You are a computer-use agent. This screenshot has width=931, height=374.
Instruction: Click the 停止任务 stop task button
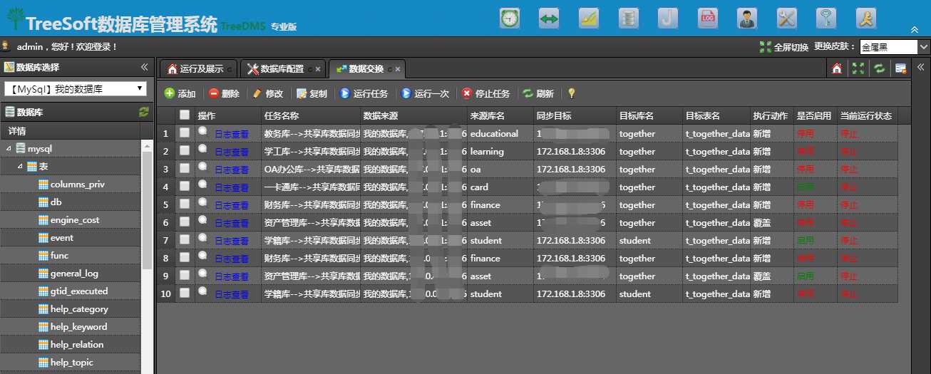pos(486,93)
